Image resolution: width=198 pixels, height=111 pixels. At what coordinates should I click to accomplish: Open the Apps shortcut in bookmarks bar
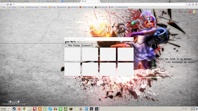tap(3, 7)
